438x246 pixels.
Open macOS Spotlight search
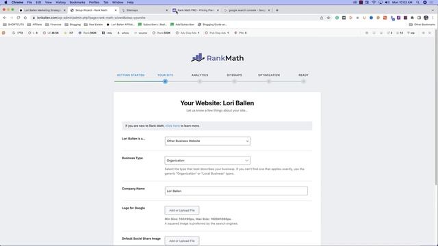(418, 2)
